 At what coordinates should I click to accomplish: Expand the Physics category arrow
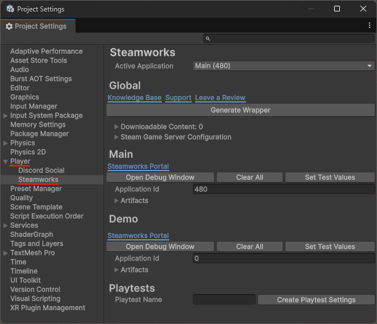6,143
